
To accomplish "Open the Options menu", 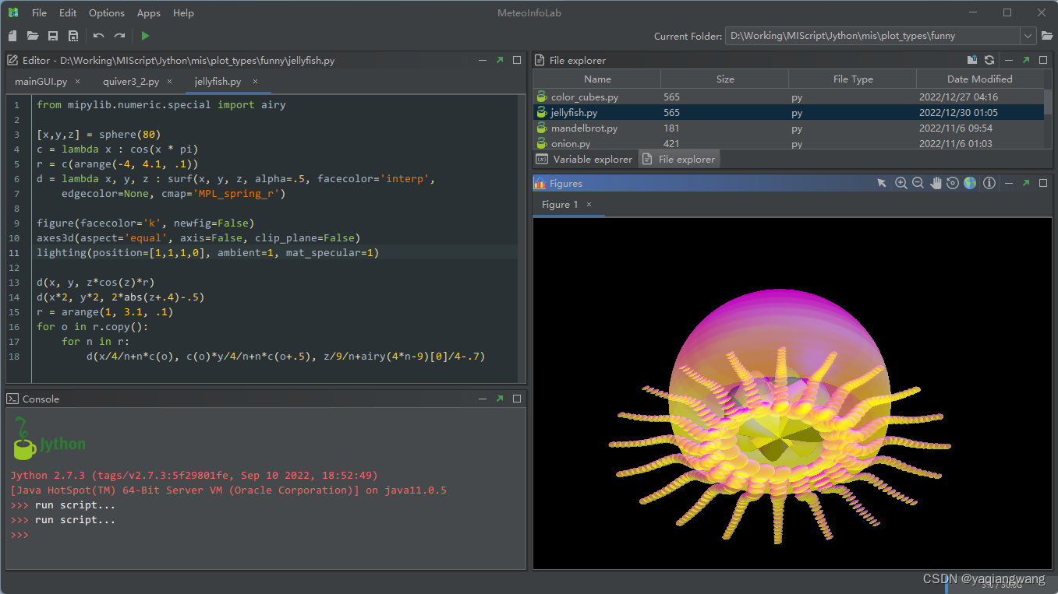I will (106, 13).
